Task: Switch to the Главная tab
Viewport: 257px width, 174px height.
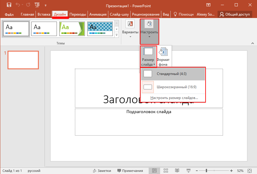Action: point(27,14)
